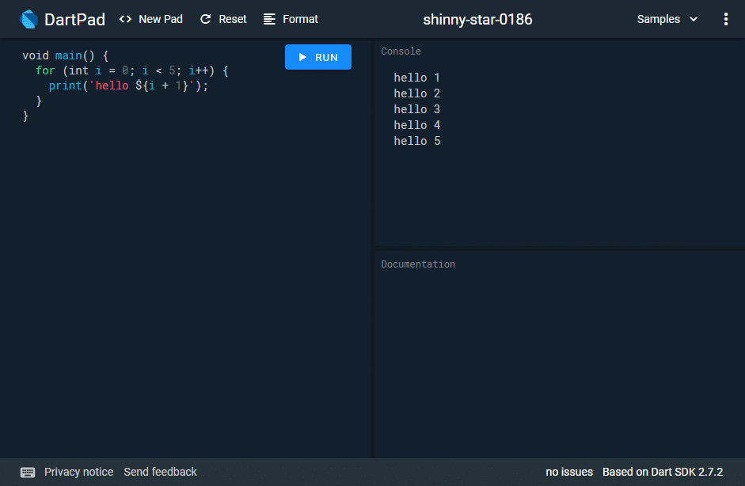
Task: Select the Documentation panel
Action: click(x=418, y=264)
